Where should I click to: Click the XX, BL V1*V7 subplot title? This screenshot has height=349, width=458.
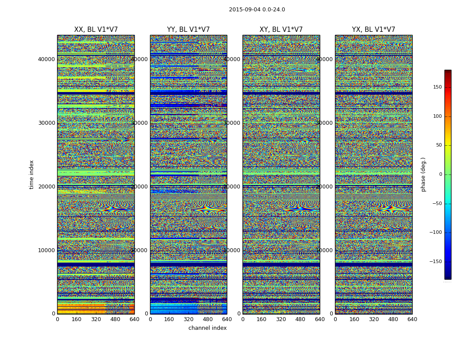pyautogui.click(x=96, y=30)
